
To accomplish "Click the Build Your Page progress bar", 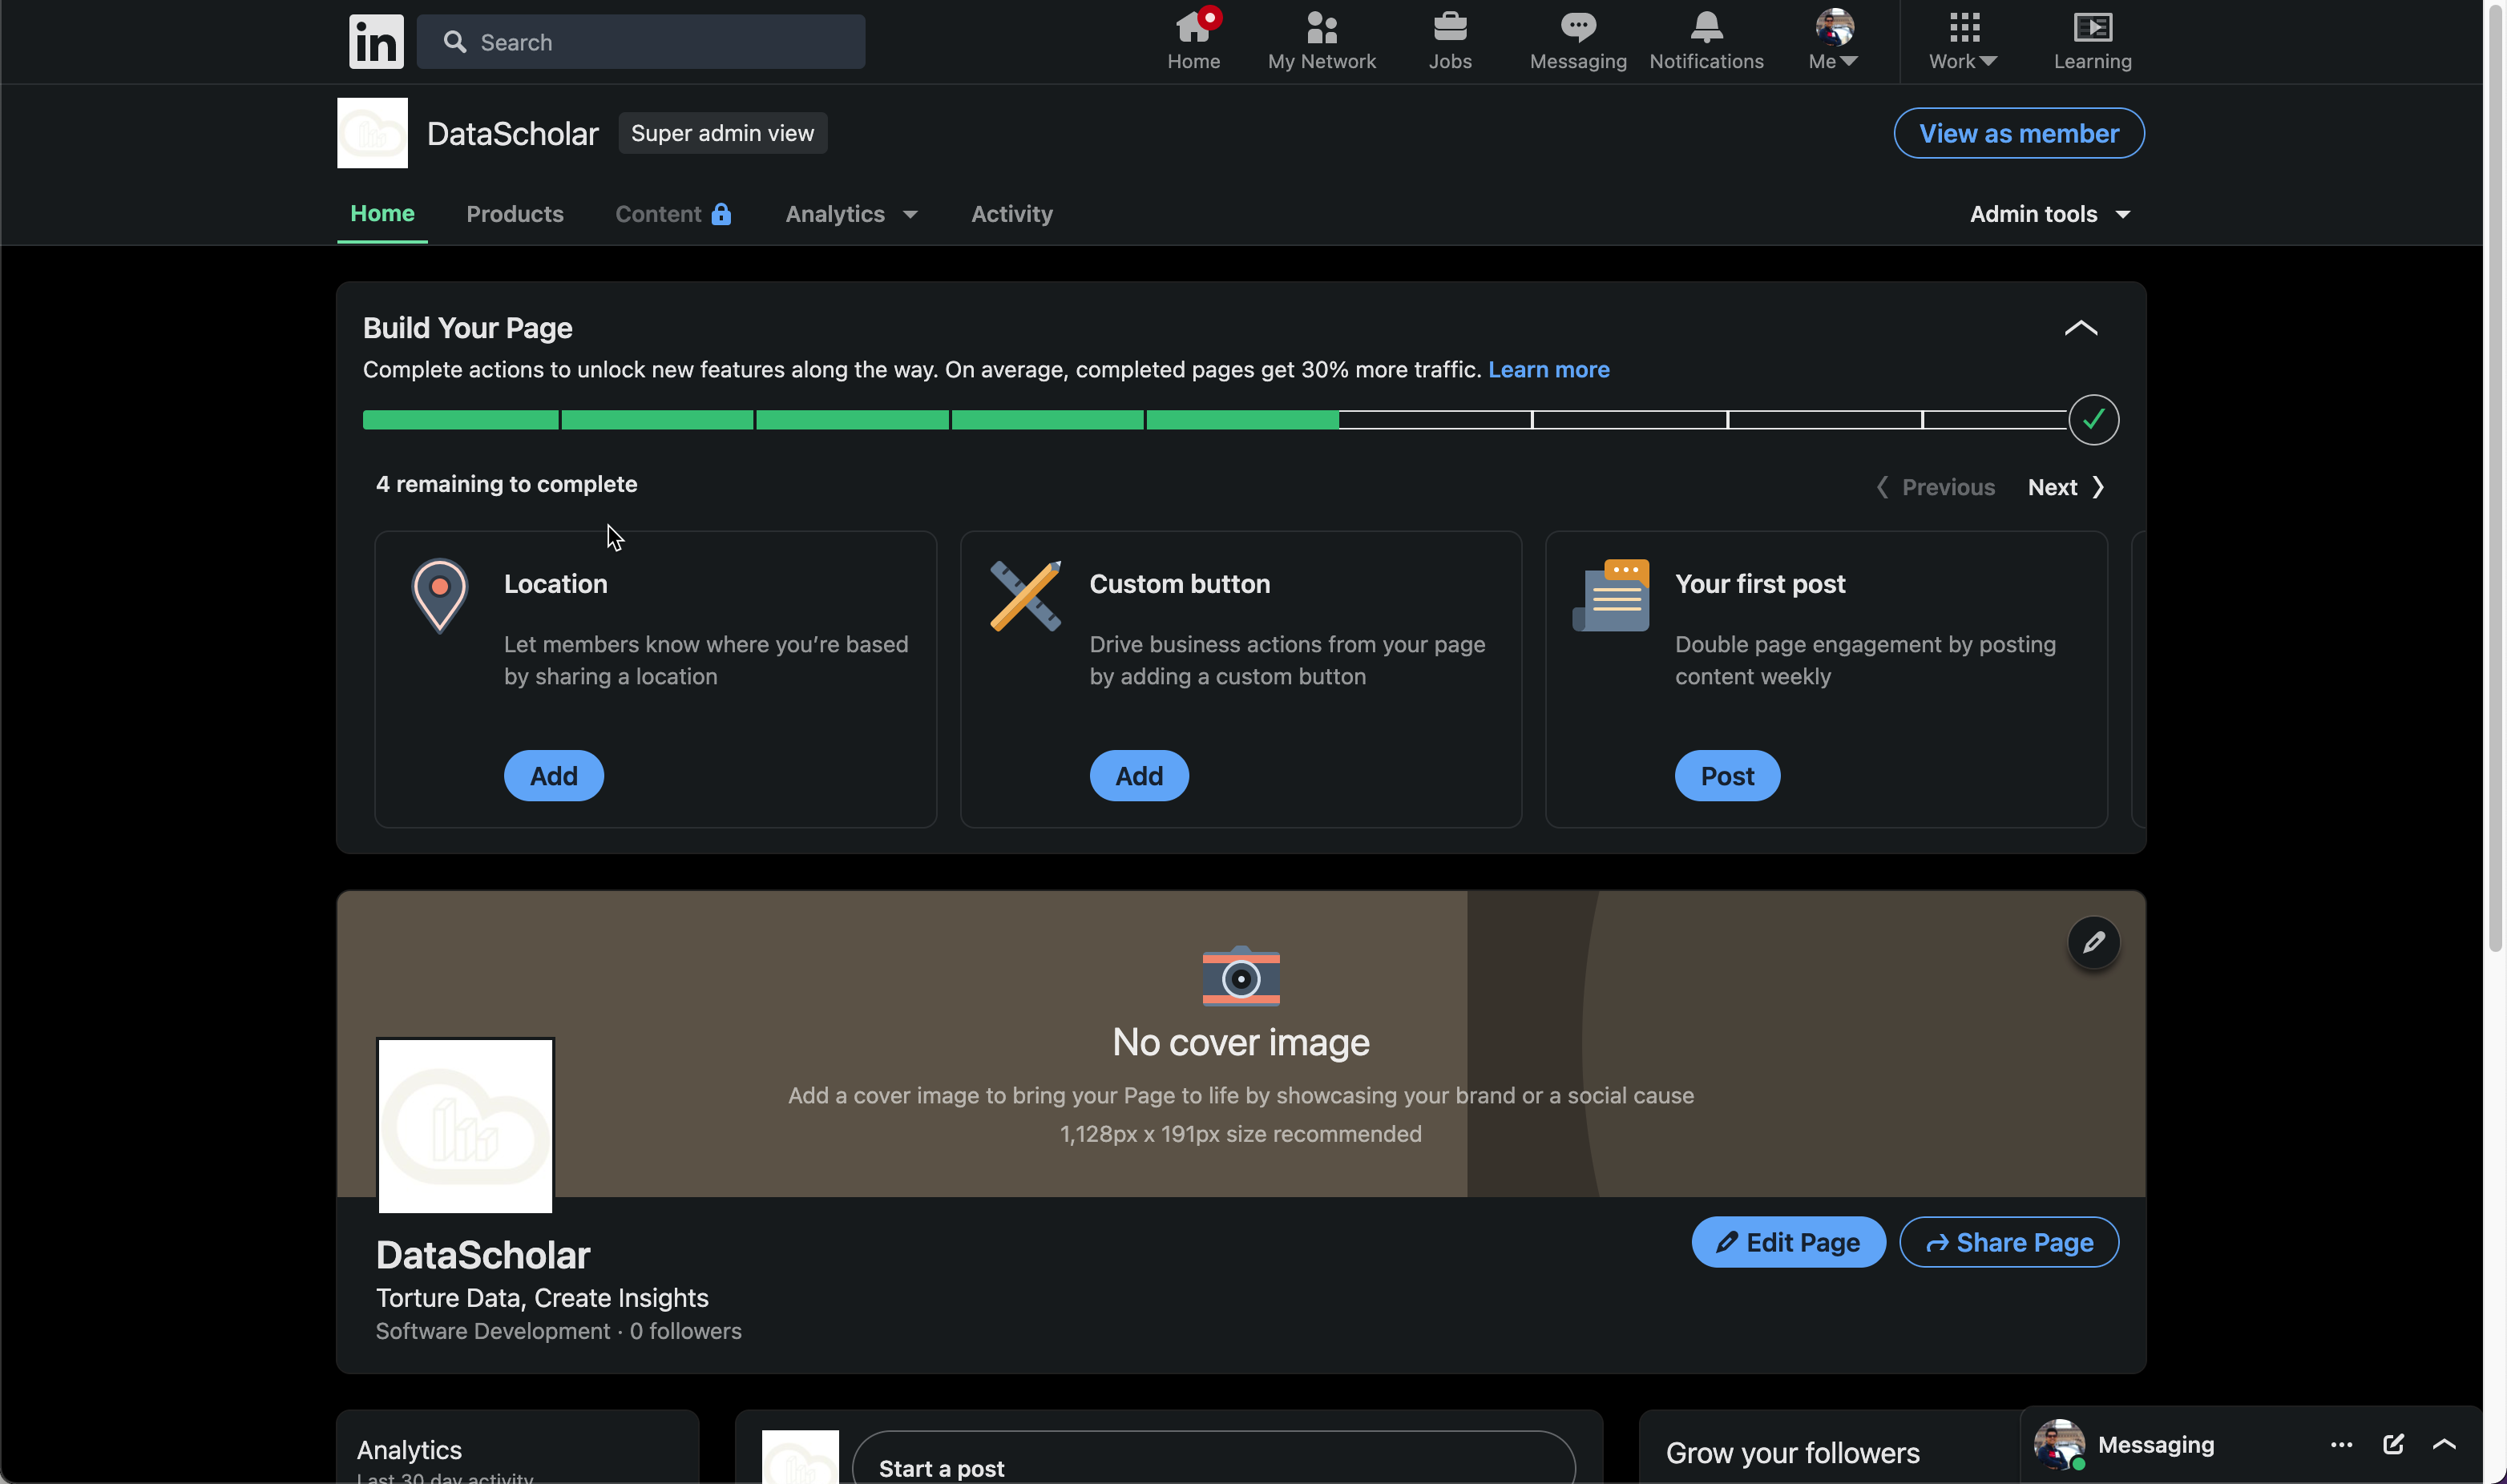I will click(1214, 420).
